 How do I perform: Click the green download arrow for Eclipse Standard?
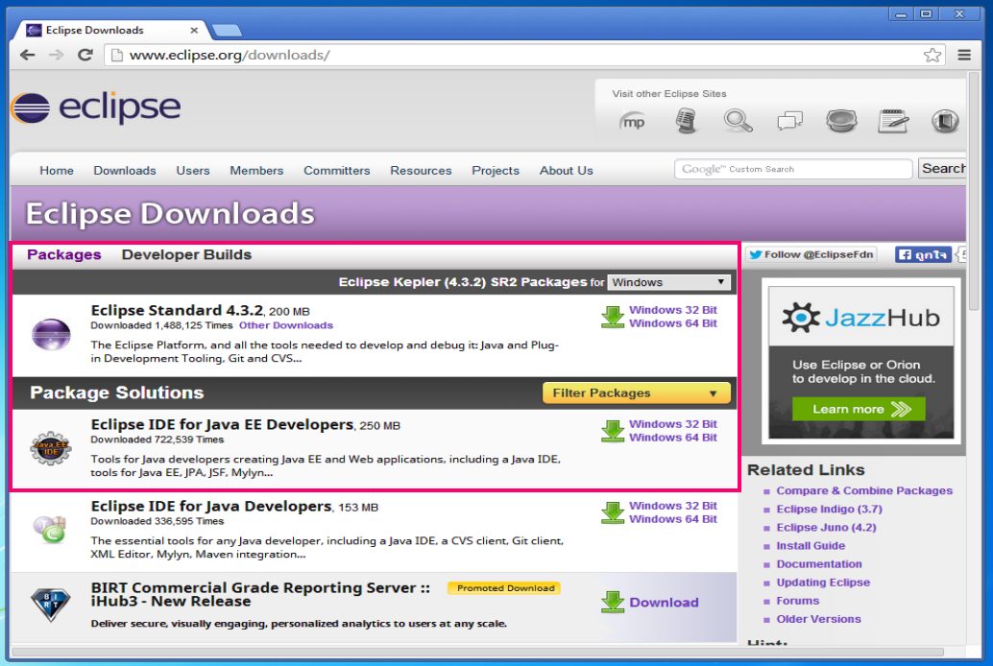[613, 318]
